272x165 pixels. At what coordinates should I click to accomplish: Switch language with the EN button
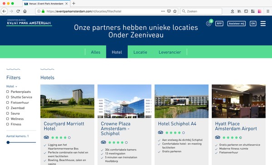(253, 24)
